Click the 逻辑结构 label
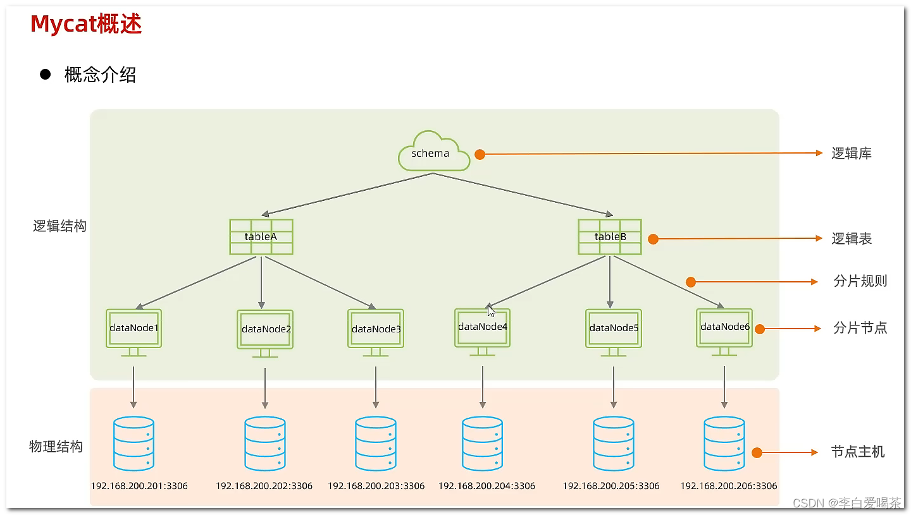The height and width of the screenshot is (515, 911). (x=59, y=226)
